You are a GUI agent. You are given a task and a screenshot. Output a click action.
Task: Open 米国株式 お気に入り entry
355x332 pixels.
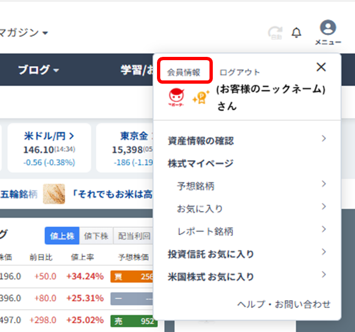pyautogui.click(x=211, y=277)
